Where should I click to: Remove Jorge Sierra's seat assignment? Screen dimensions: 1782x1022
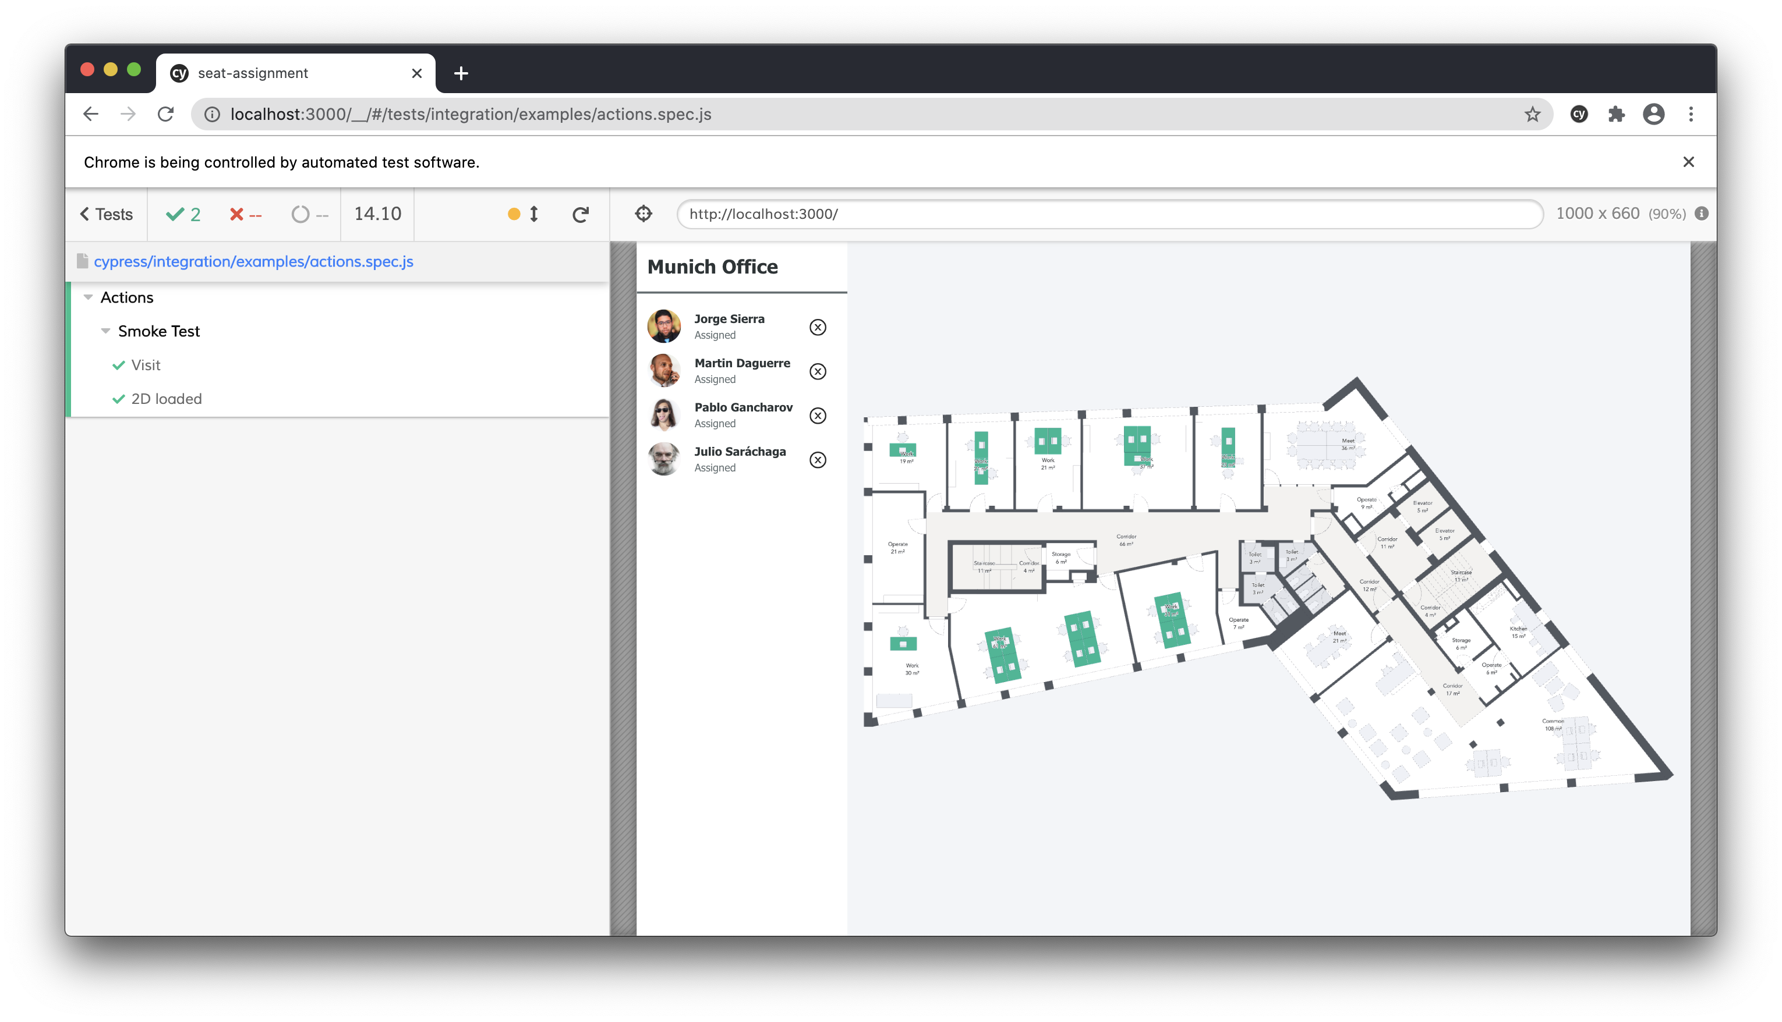pos(817,327)
